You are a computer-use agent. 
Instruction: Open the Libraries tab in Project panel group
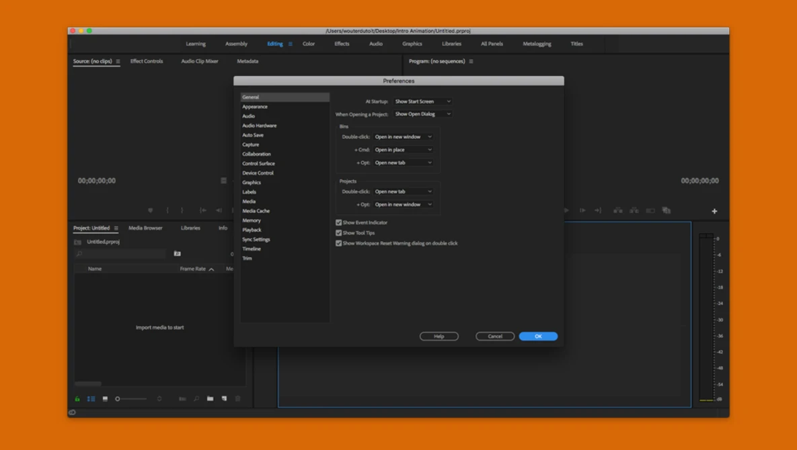point(190,228)
